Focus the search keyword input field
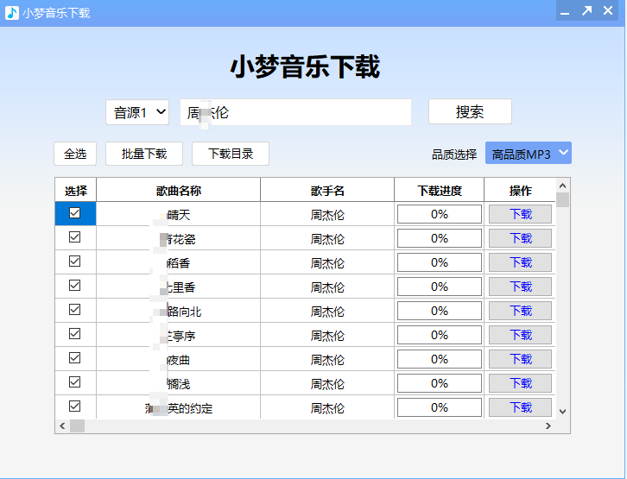 (295, 112)
